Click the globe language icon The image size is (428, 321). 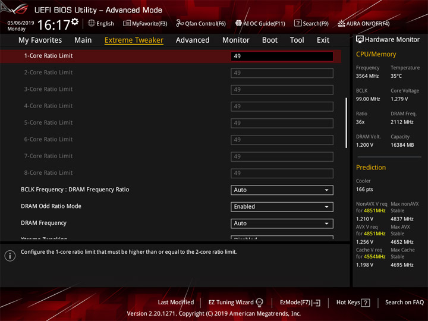tap(92, 23)
